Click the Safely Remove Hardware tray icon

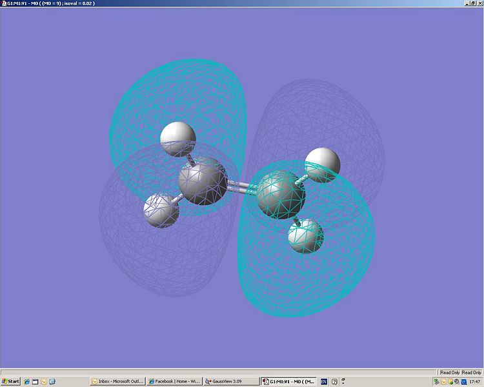[x=436, y=381]
